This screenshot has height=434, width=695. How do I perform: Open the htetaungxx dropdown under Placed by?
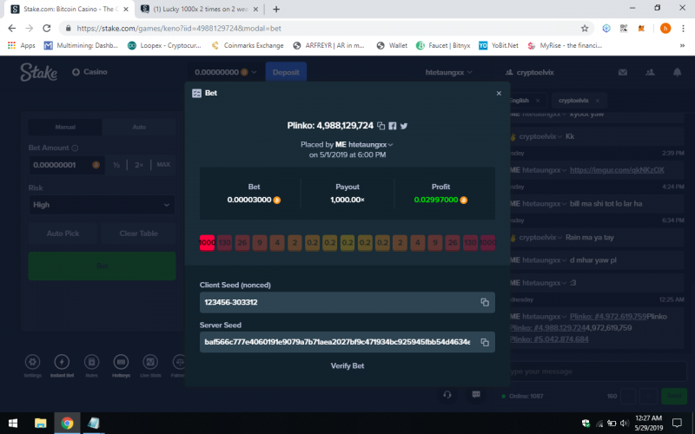tap(370, 144)
